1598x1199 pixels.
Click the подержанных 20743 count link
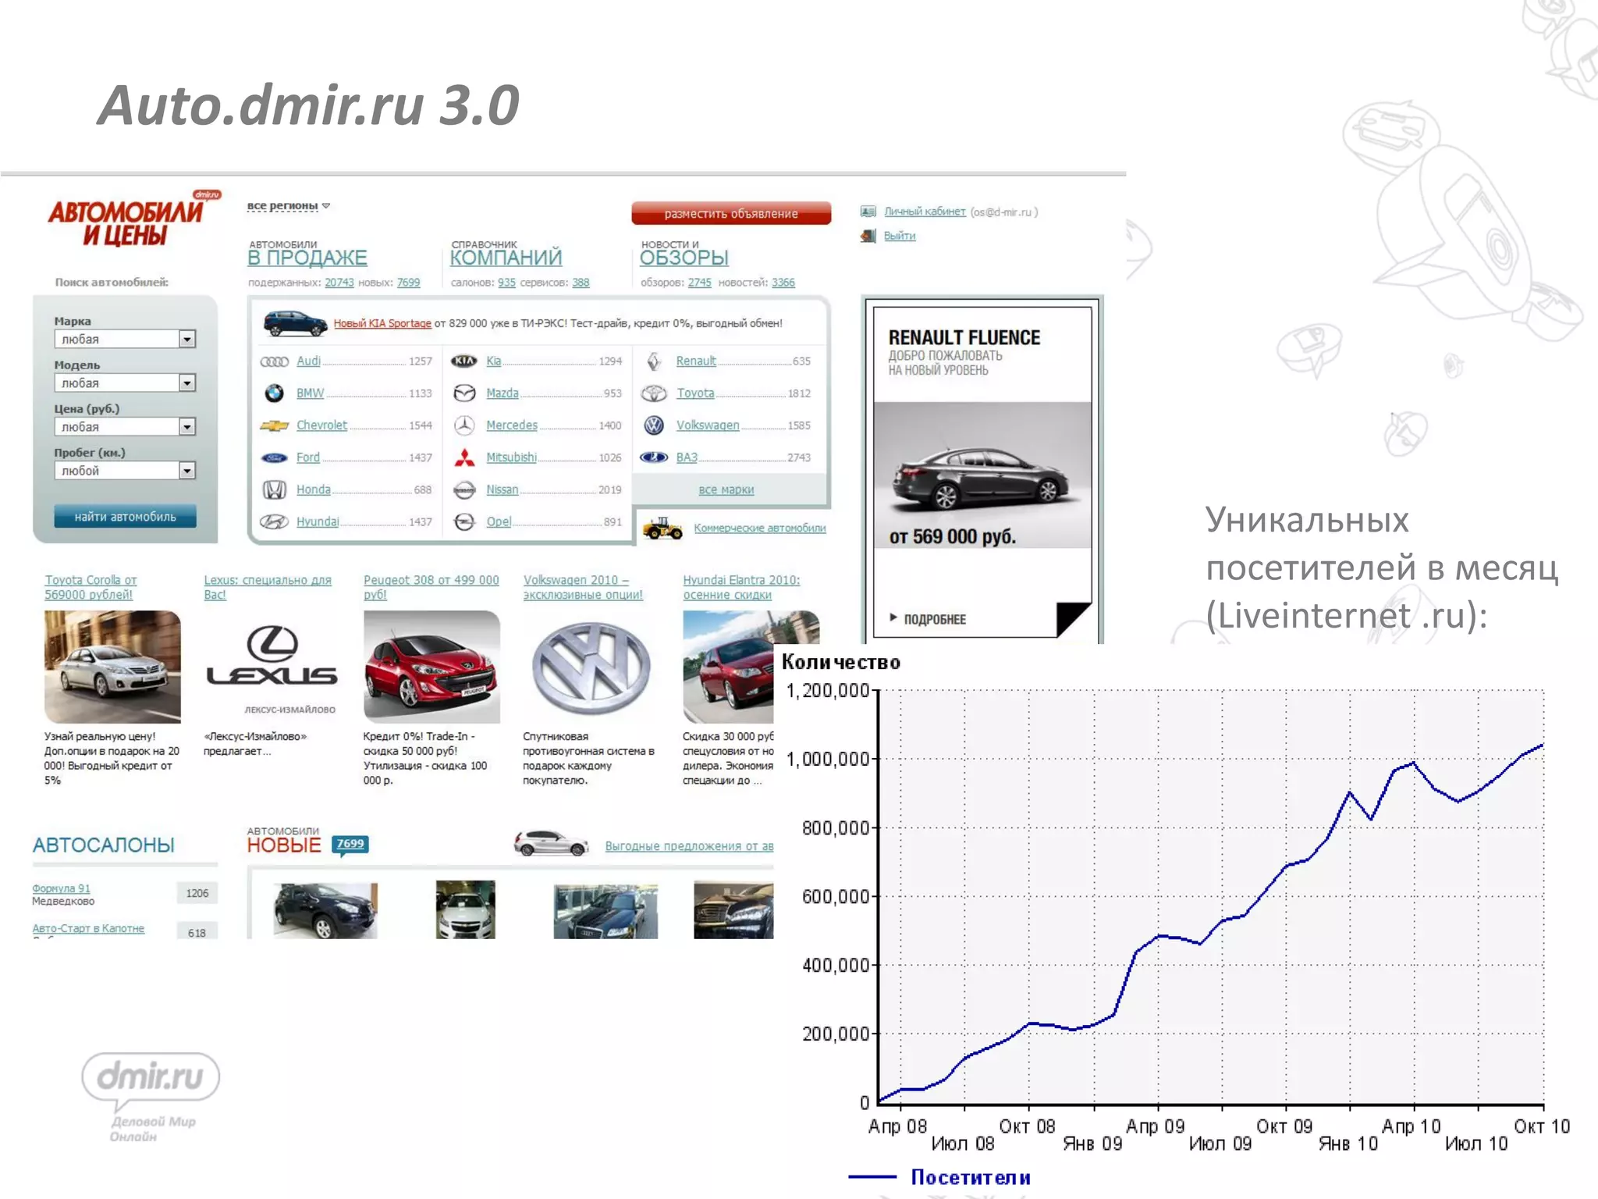339,283
